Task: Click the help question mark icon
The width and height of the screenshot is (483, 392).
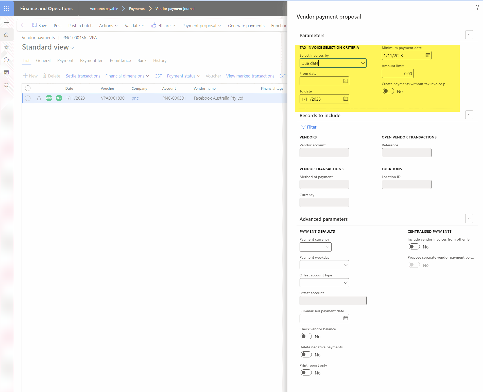Action: pos(477,7)
